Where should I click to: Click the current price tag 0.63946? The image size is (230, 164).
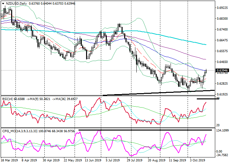[222, 71]
